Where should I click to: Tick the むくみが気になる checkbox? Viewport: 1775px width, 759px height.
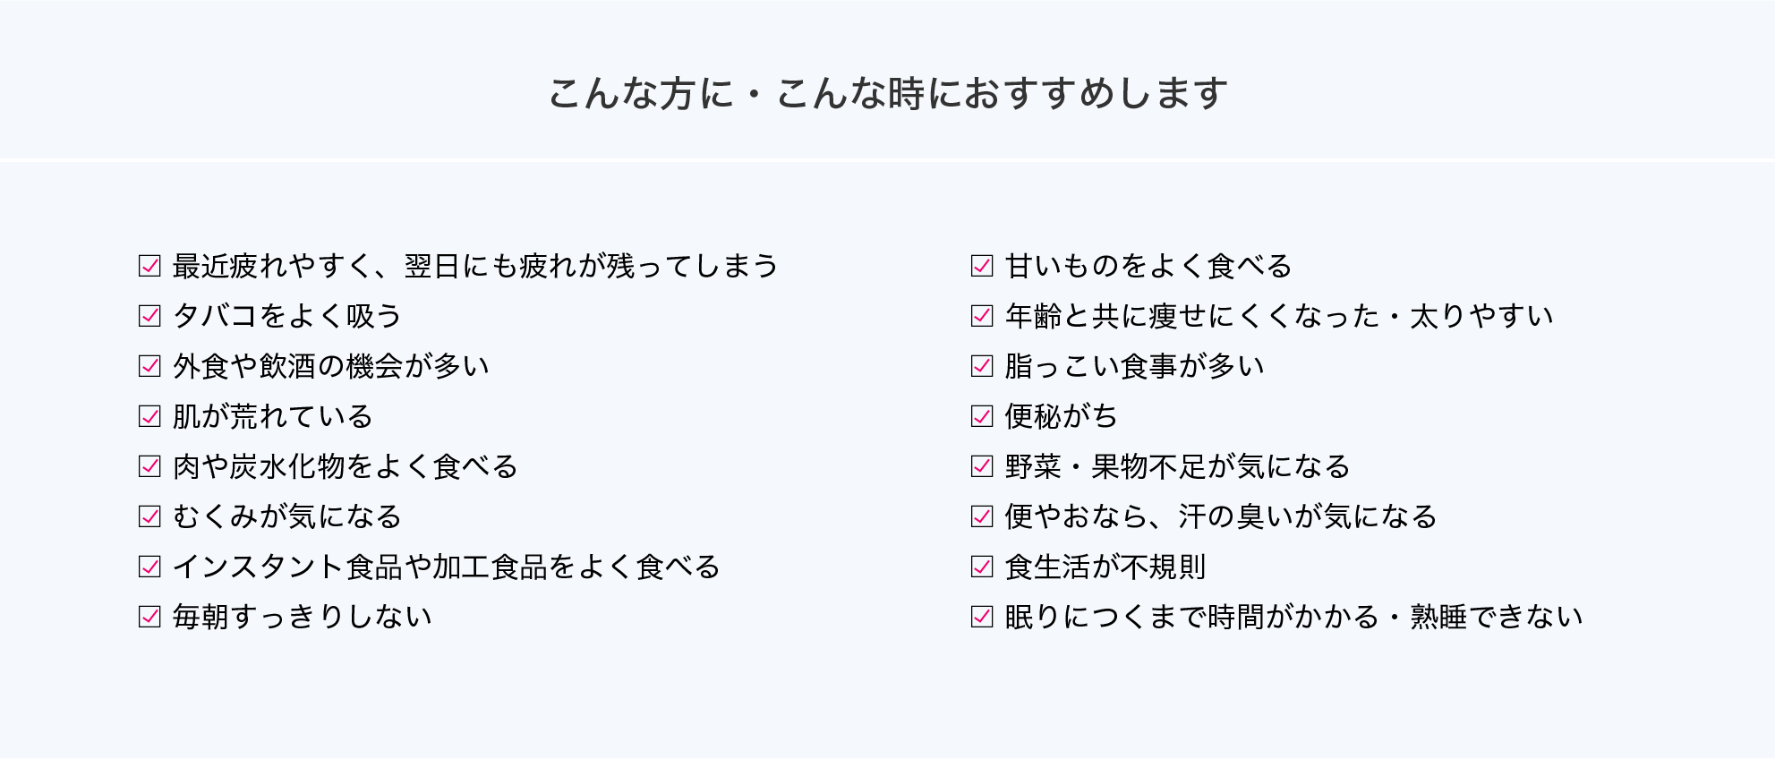click(x=149, y=516)
